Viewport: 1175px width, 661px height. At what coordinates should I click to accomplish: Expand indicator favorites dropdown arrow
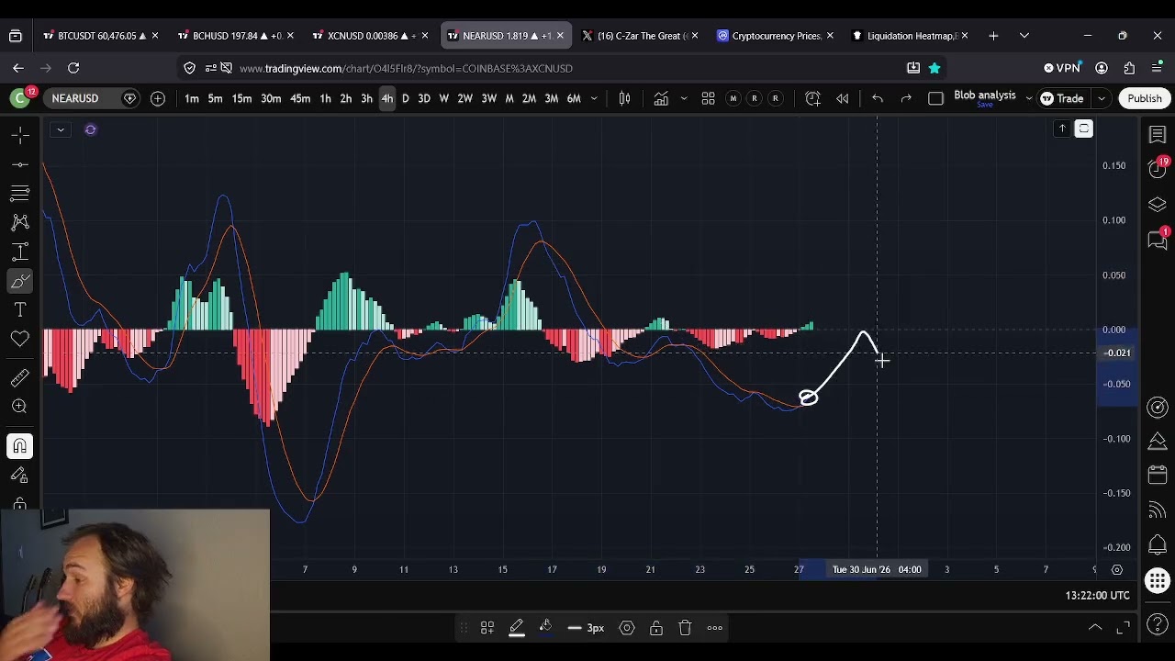(683, 98)
